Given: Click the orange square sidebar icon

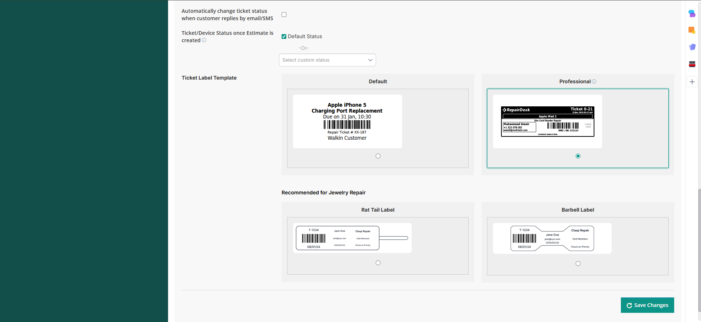Looking at the screenshot, I should (x=692, y=30).
